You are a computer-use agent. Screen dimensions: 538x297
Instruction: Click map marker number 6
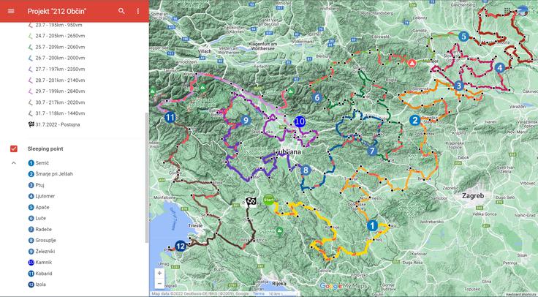317,97
